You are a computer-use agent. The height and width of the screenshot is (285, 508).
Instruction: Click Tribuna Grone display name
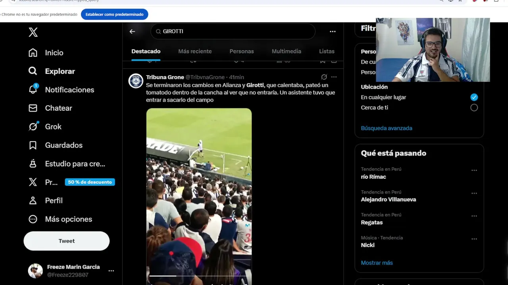coord(165,77)
